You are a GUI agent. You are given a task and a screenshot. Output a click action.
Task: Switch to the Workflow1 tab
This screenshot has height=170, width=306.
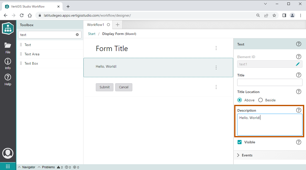96,25
